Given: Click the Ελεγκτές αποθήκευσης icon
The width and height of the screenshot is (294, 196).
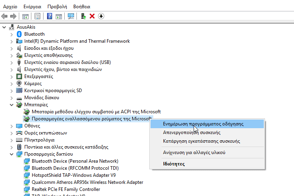Looking at the screenshot, I should point(19,55).
